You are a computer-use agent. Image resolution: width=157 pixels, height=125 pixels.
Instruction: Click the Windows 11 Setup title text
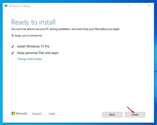pyautogui.click(x=19, y=6)
